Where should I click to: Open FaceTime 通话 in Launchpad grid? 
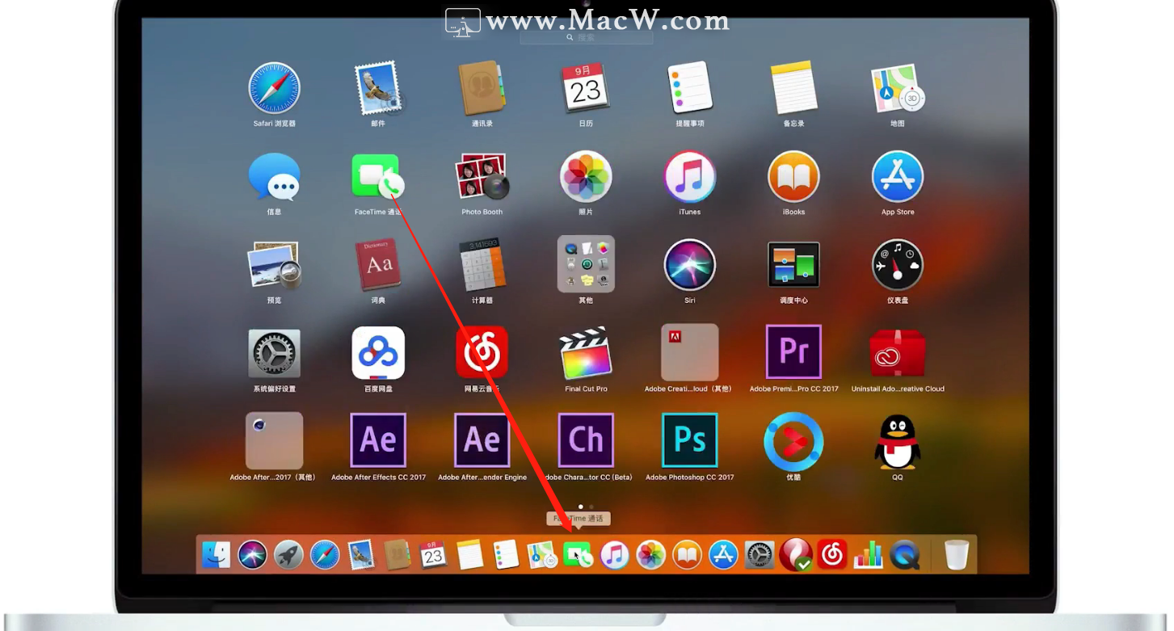pos(377,176)
